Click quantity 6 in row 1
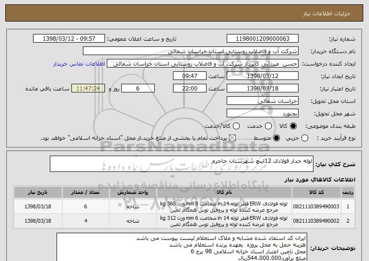The image size is (369, 261). tap(86, 206)
